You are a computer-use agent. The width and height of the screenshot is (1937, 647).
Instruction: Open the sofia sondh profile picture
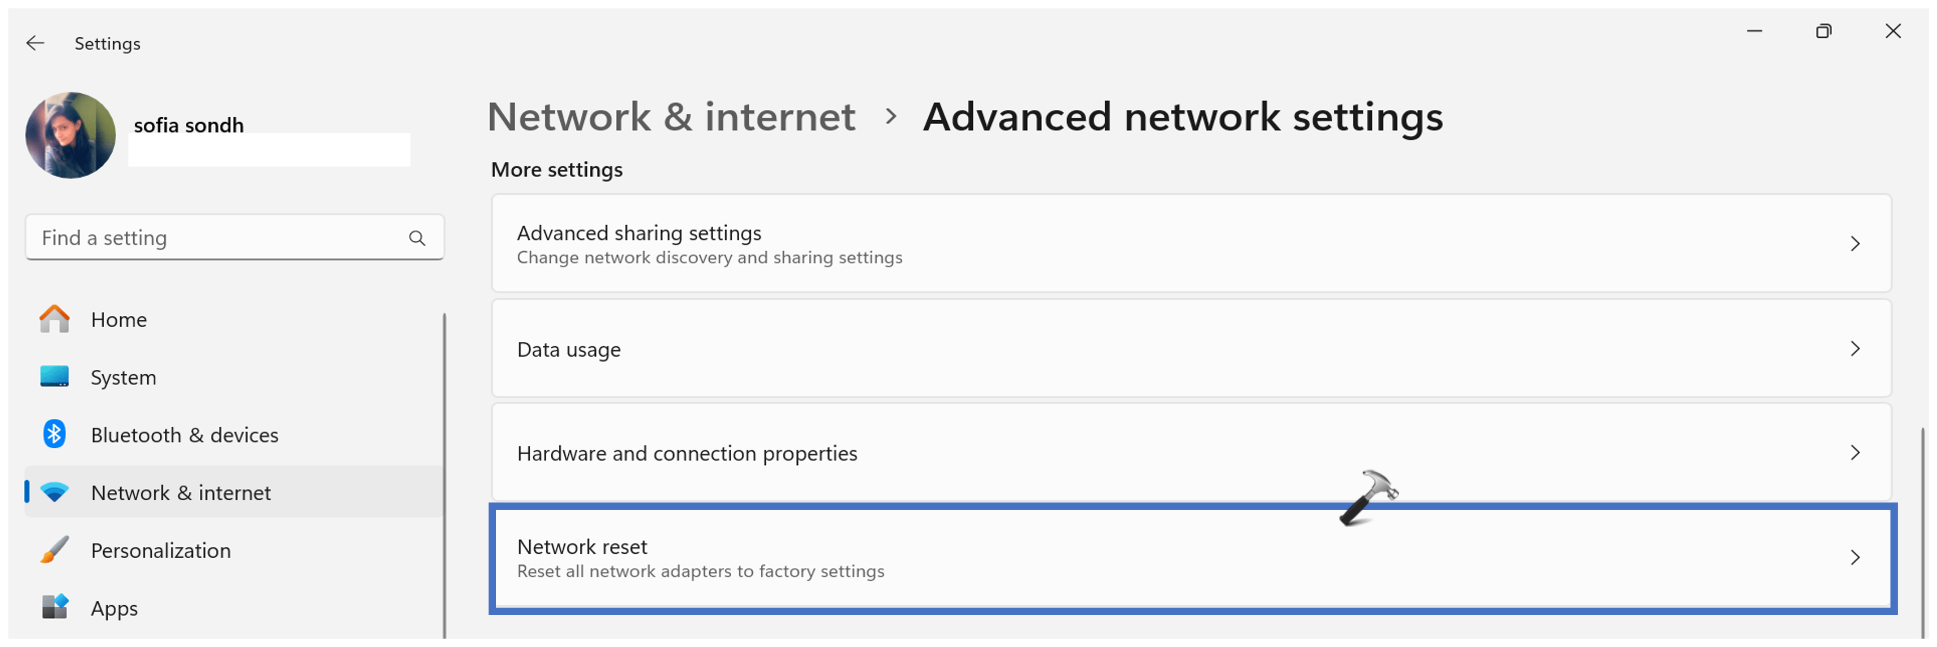pos(70,136)
